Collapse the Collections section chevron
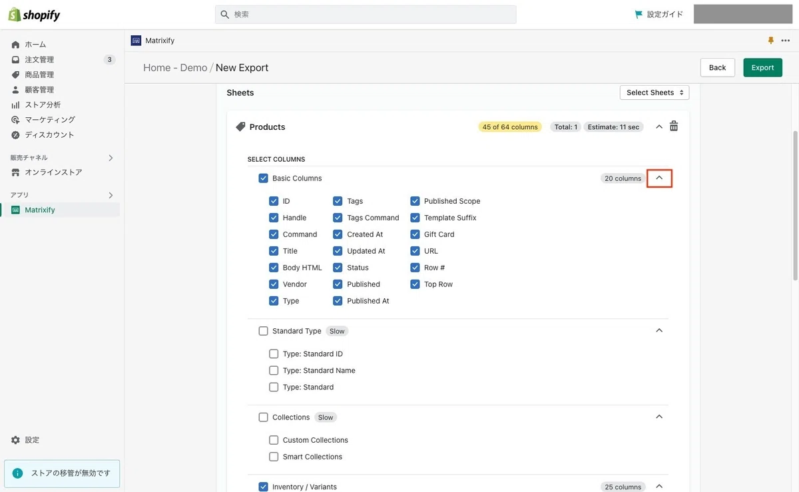 click(659, 417)
